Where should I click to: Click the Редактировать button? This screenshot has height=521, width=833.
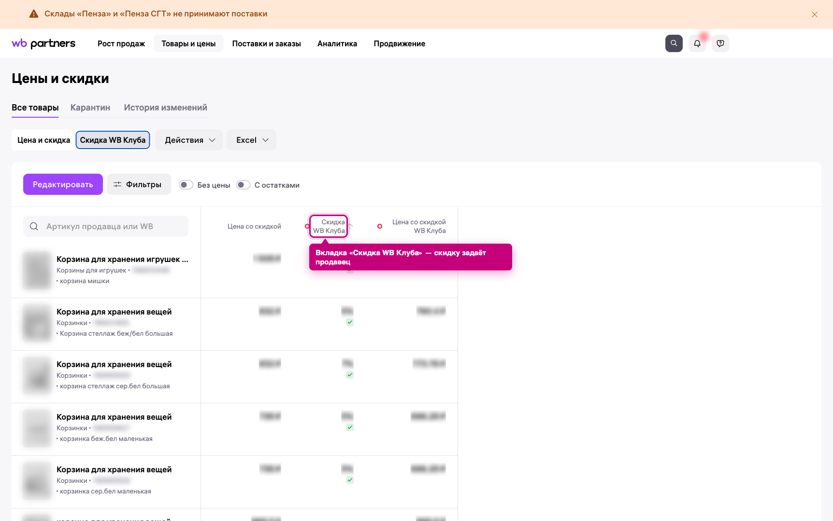coord(63,184)
